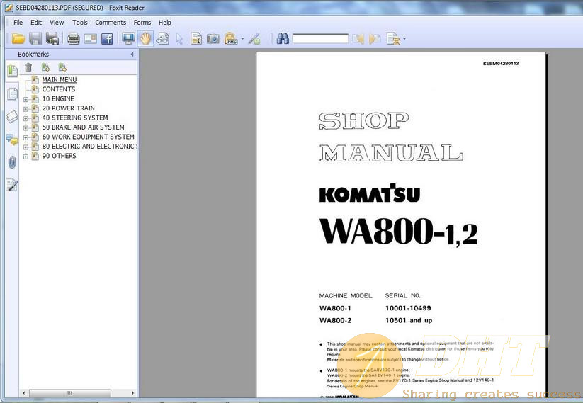Click the binoculars Search icon

click(x=283, y=38)
